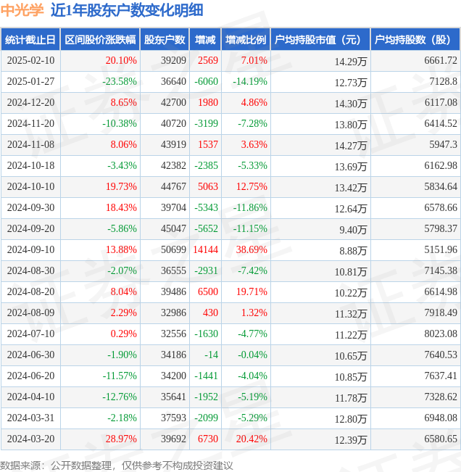The width and height of the screenshot is (461, 472).
Task: Click the market value 9.40万
Action: [353, 230]
